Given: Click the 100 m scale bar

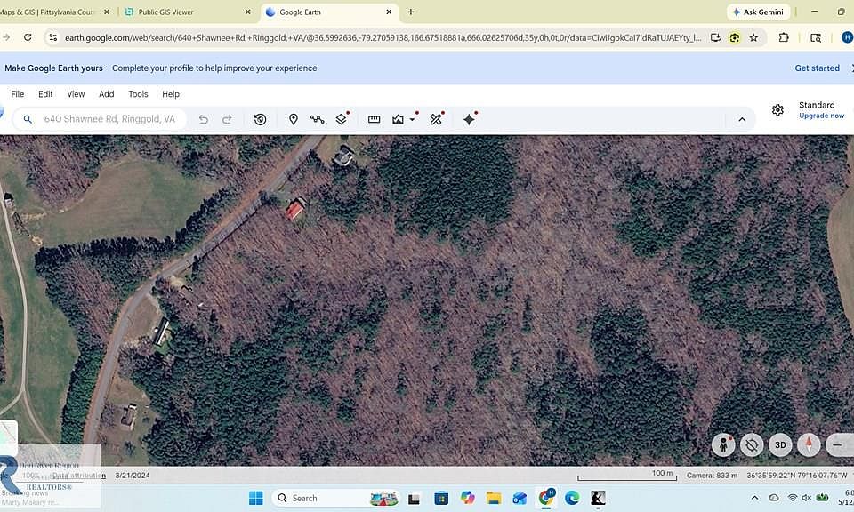Looking at the screenshot, I should coord(627,475).
